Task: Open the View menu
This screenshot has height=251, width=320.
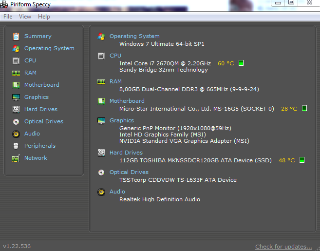Action: [25, 17]
